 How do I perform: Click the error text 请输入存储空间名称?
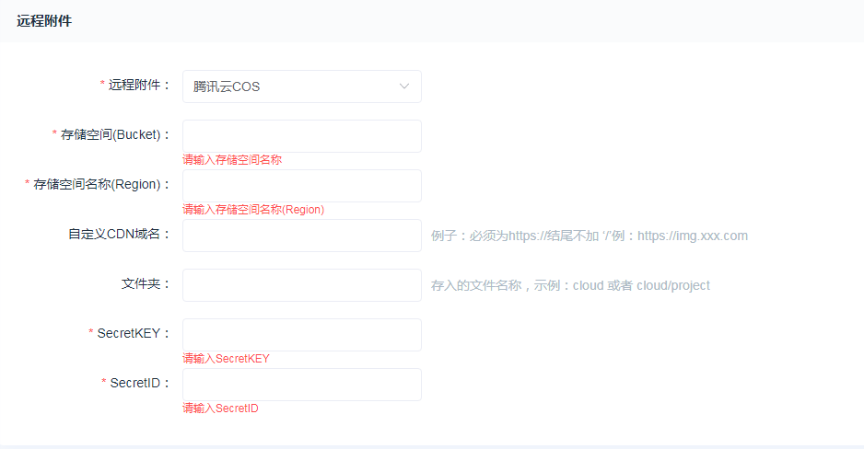tap(232, 159)
